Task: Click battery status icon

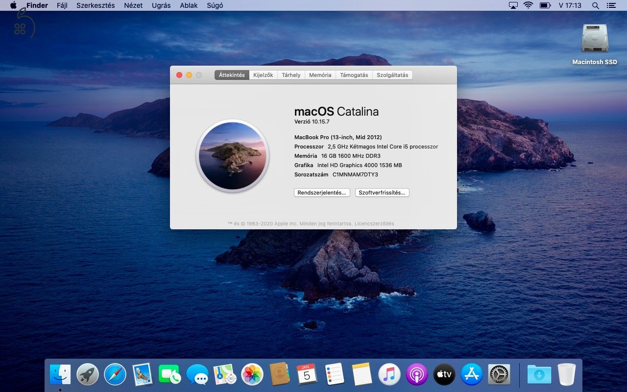Action: point(545,5)
